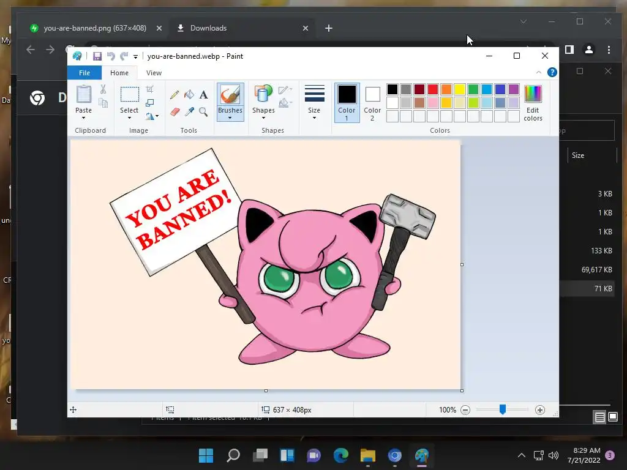The width and height of the screenshot is (627, 470).
Task: Click the Size column header in Explorer
Action: [592, 155]
